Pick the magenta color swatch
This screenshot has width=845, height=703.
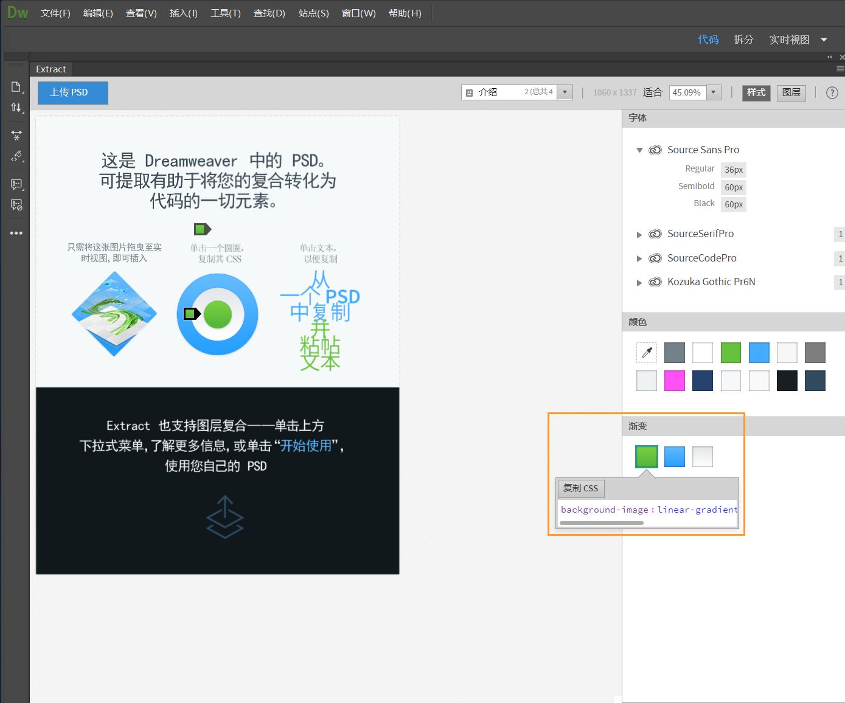click(x=675, y=381)
